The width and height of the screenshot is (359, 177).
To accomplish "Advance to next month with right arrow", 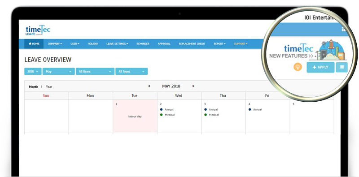I will pos(193,86).
